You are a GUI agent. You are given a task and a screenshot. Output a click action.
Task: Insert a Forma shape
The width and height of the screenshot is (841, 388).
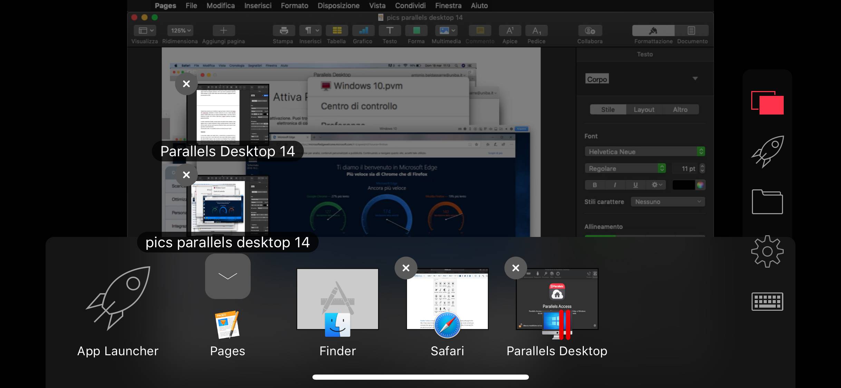(x=416, y=31)
